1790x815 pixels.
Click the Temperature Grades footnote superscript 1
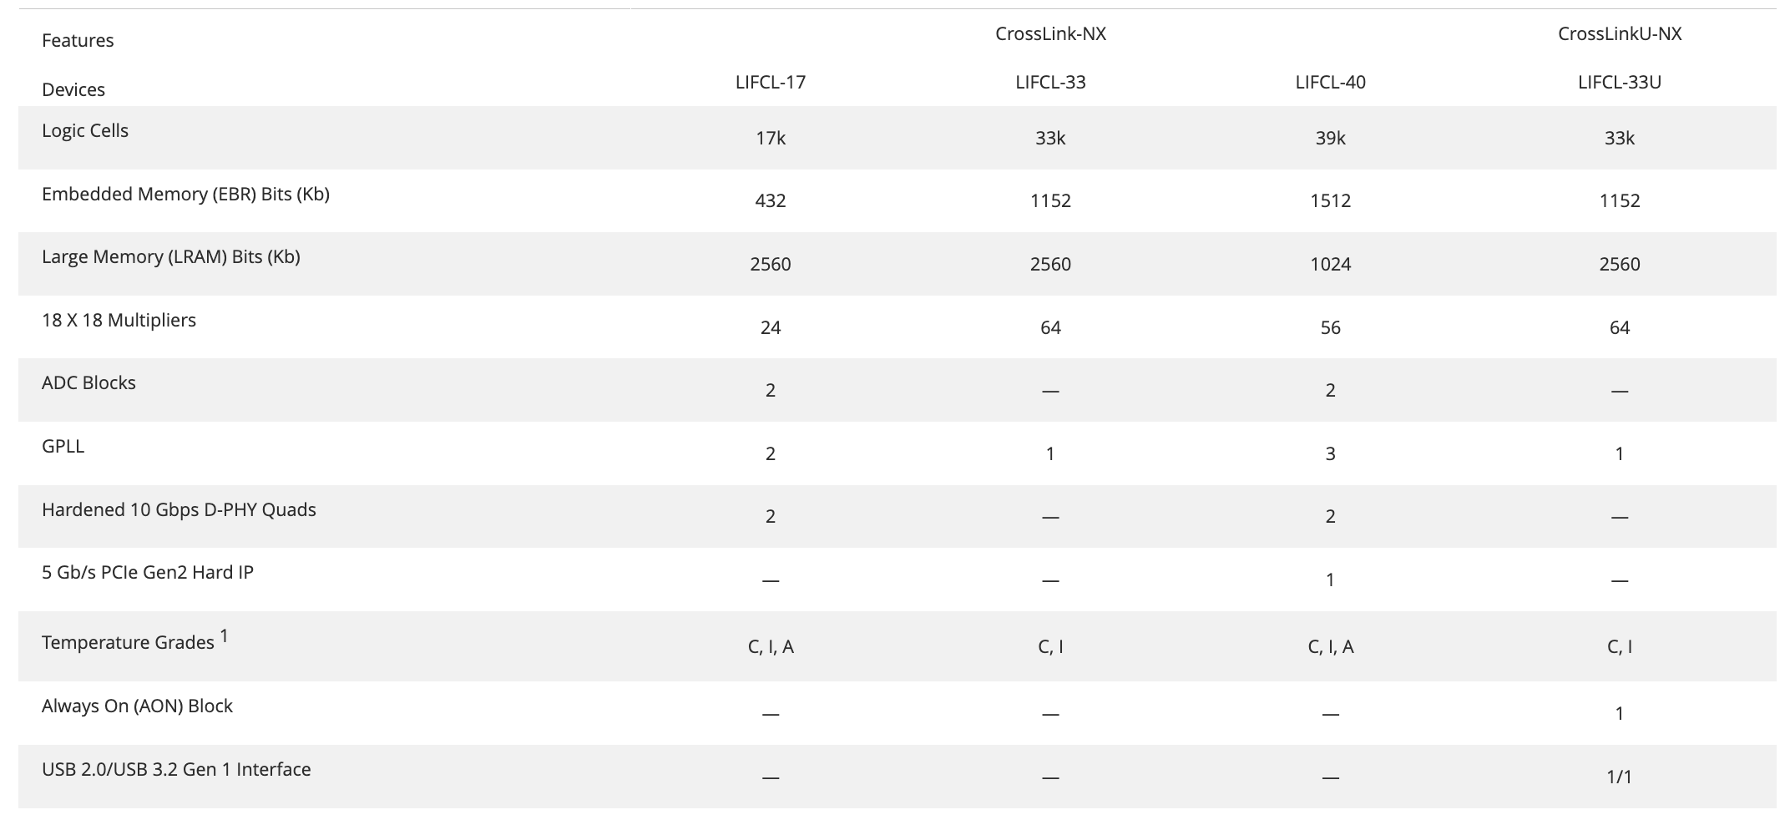click(224, 636)
